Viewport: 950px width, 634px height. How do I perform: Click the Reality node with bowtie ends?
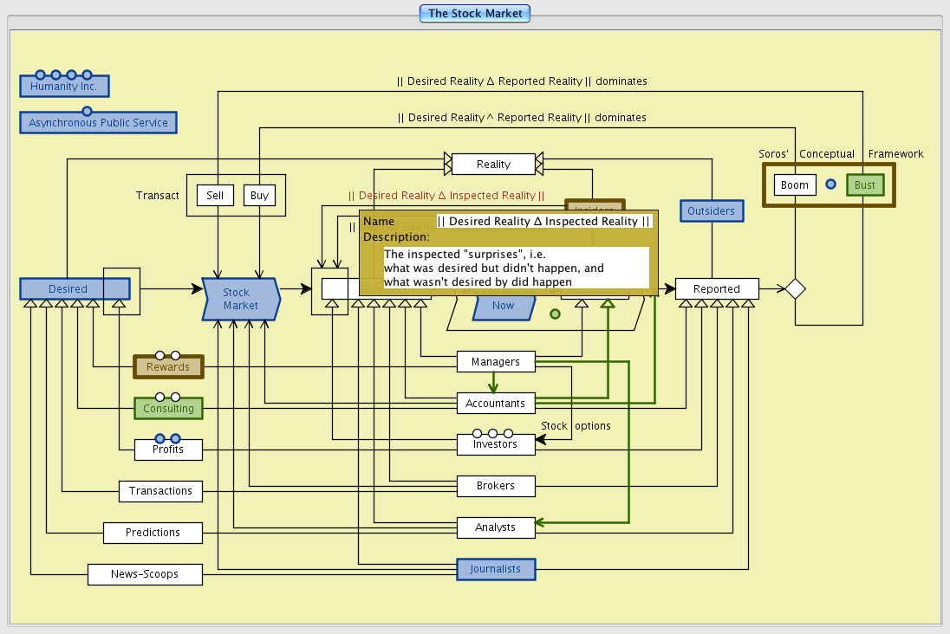(493, 164)
